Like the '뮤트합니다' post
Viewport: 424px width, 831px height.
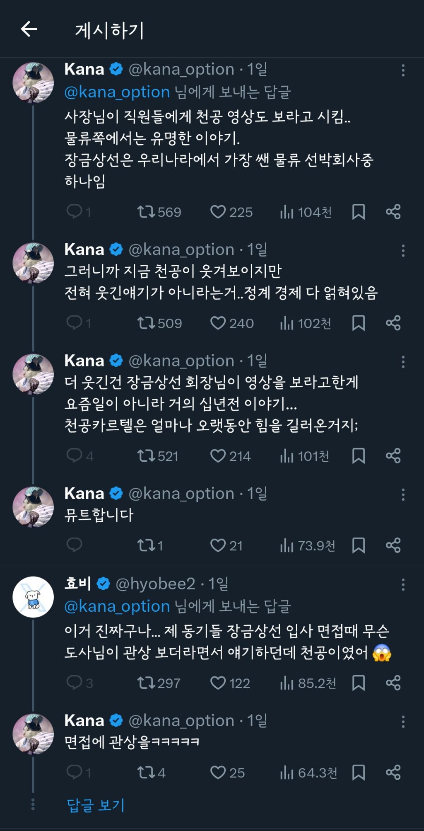[218, 545]
